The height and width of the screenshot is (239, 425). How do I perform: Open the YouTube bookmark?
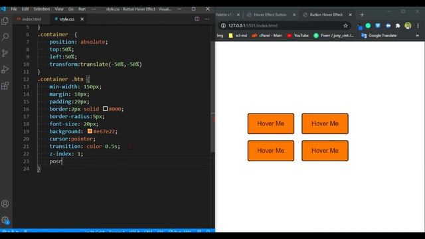point(297,35)
